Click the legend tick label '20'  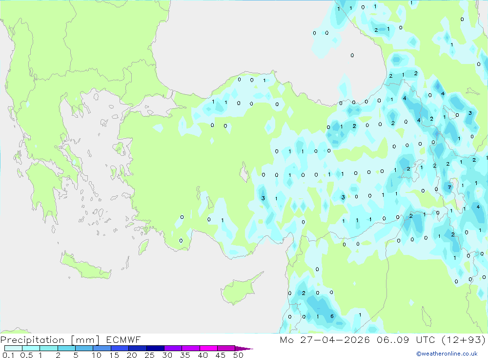[x=132, y=355]
